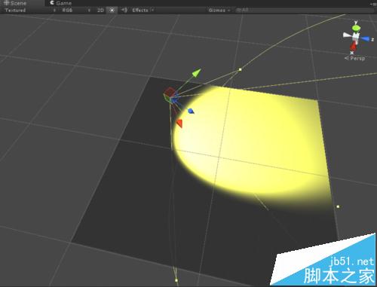Open the panel options menu at top right
Viewport: 377px width, 287px height.
pyautogui.click(x=372, y=4)
